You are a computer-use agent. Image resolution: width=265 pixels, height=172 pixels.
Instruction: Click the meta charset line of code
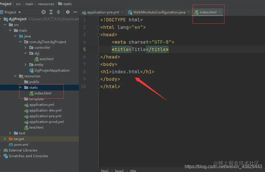pyautogui.click(x=143, y=42)
